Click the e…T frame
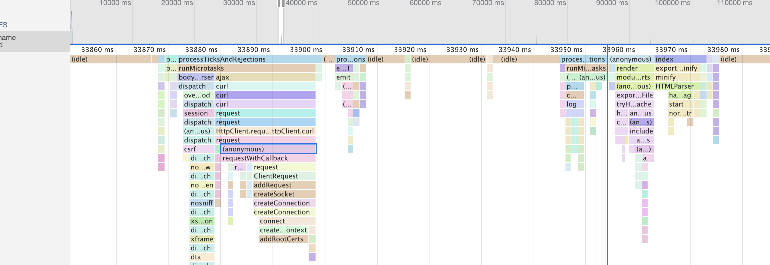Viewport: 770px width, 265px height. (344, 68)
